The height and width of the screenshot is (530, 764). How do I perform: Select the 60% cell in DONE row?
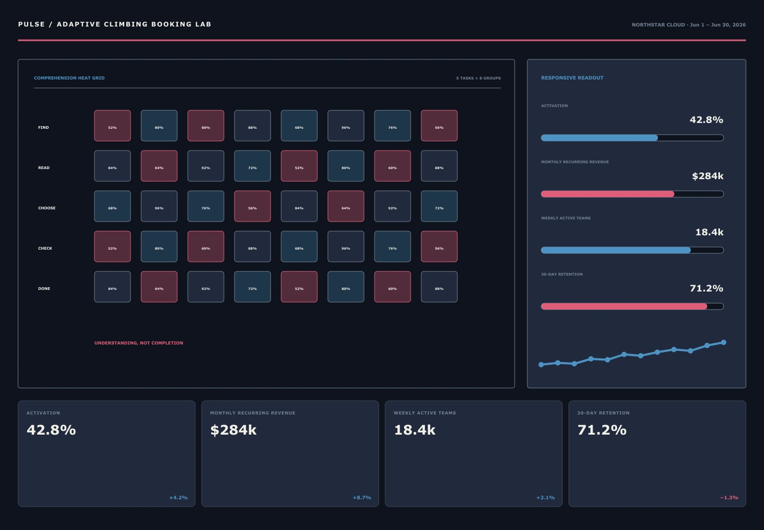(393, 287)
